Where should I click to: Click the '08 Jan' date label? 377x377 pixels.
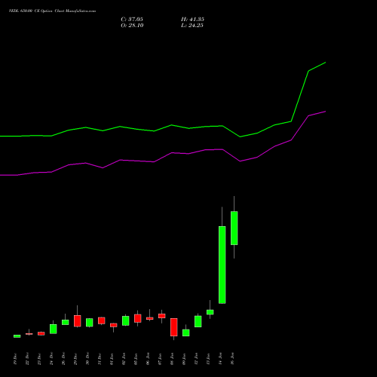point(172,359)
